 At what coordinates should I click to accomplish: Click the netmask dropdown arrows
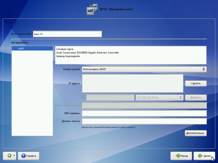pyautogui.click(x=180, y=98)
